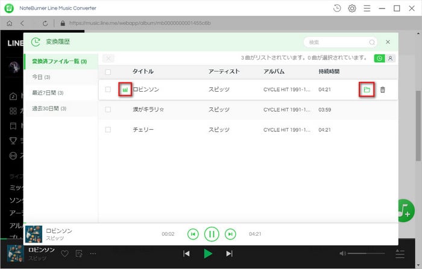Click the LINE MUSIC album thumbnail in bottom bar
Image resolution: width=422 pixels, height=269 pixels.
(15, 254)
